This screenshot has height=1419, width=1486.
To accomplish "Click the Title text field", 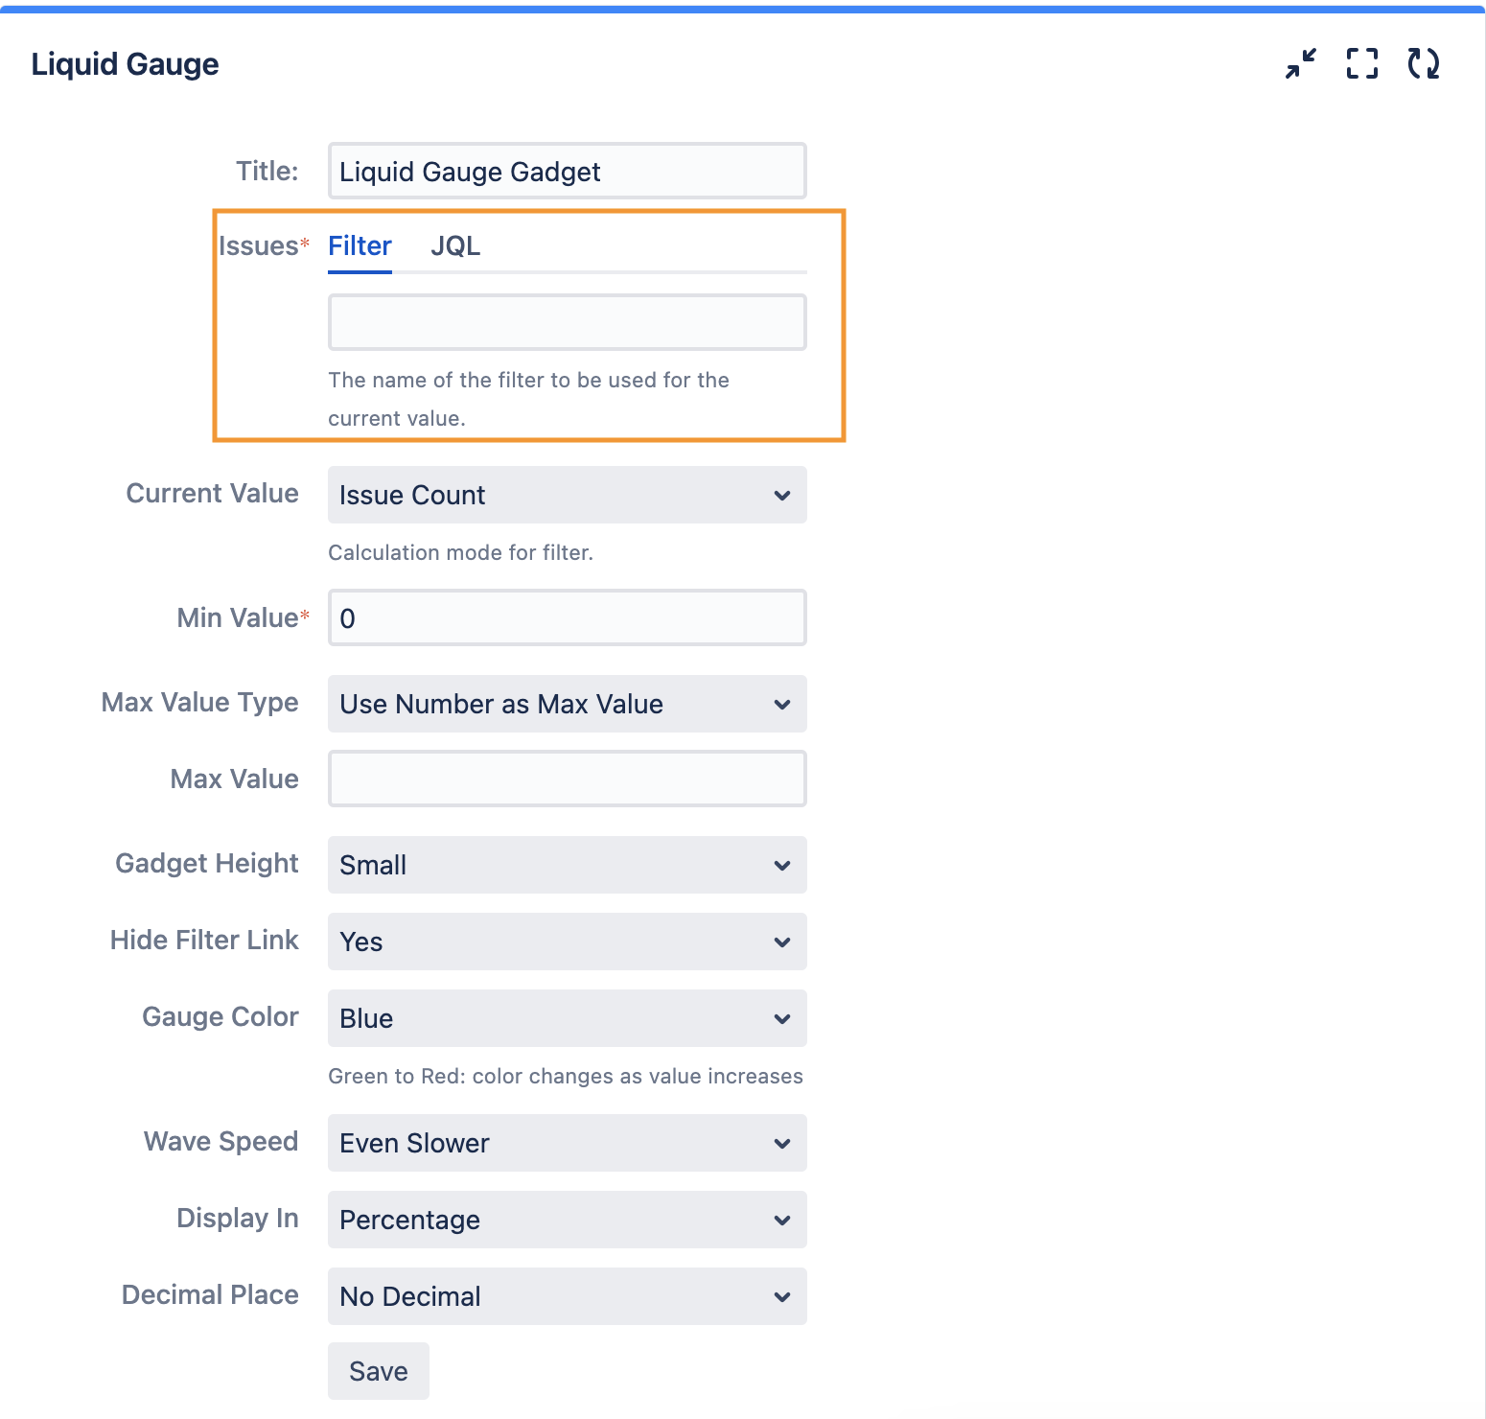I will [x=567, y=172].
